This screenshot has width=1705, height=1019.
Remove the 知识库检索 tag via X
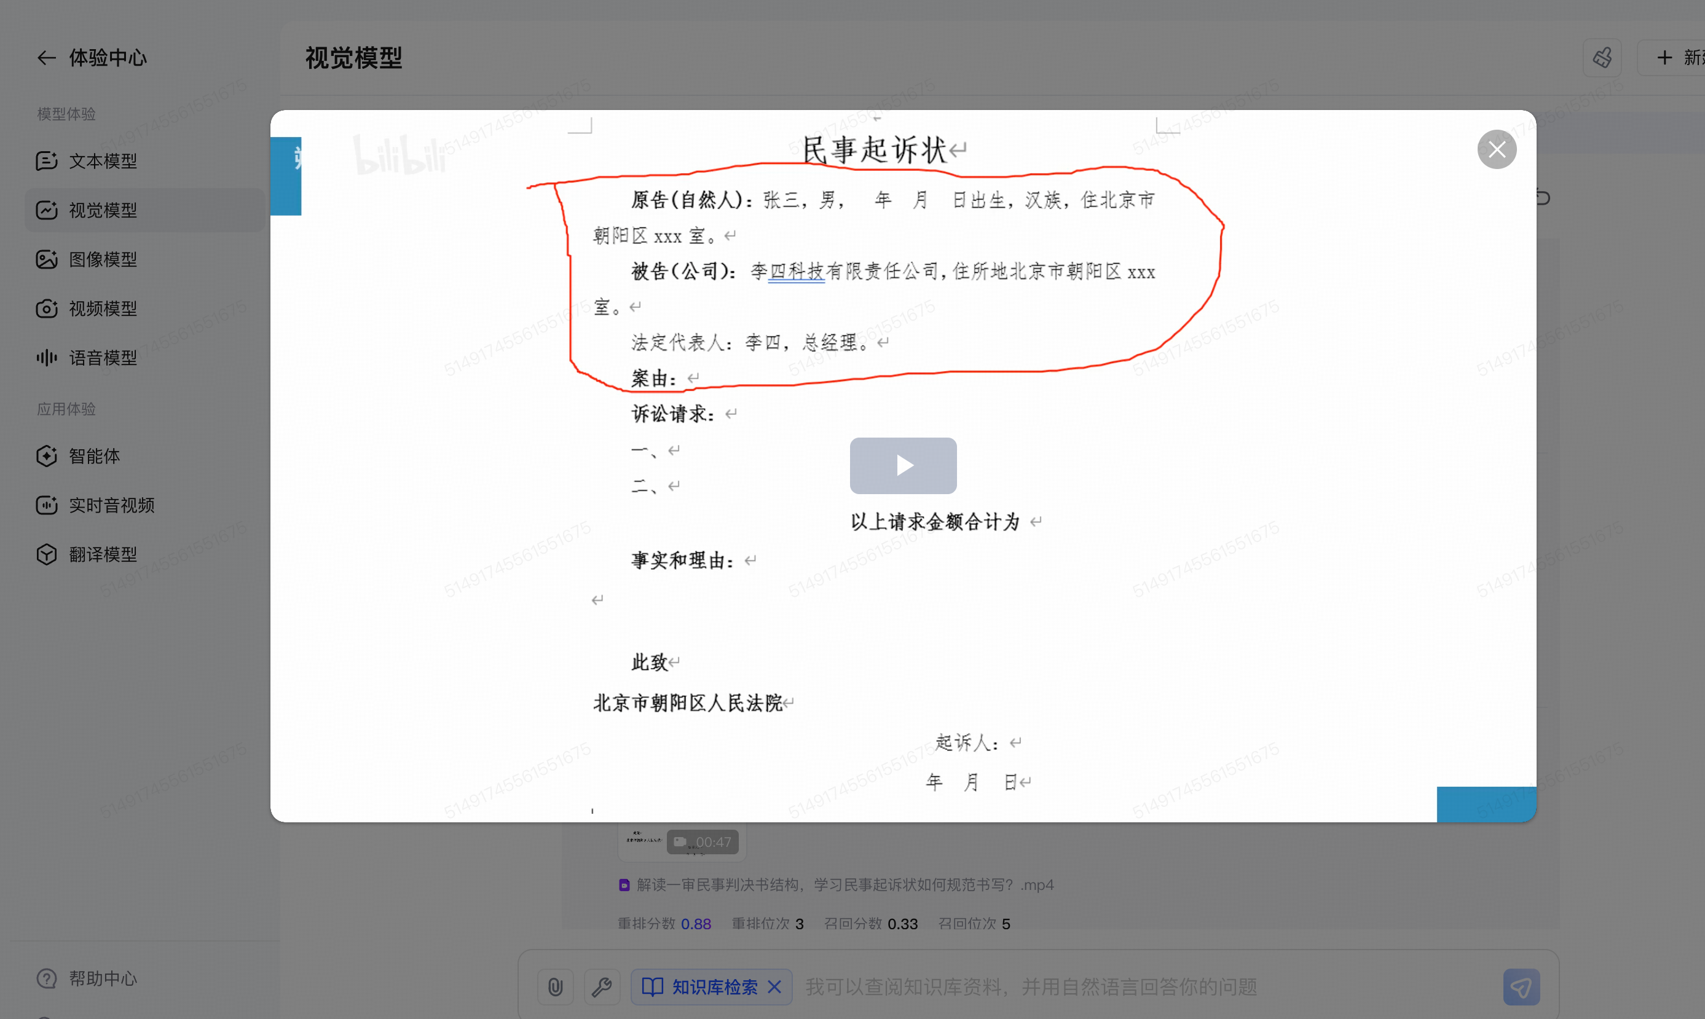pos(774,986)
